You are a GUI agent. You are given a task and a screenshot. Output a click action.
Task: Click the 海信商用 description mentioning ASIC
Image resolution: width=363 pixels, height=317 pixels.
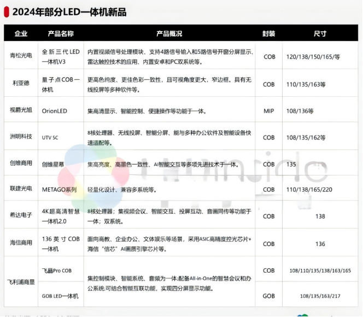(169, 244)
